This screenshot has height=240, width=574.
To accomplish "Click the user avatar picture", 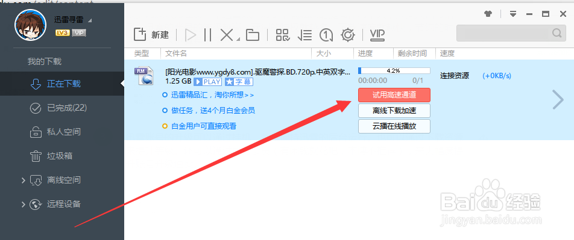I will point(30,25).
